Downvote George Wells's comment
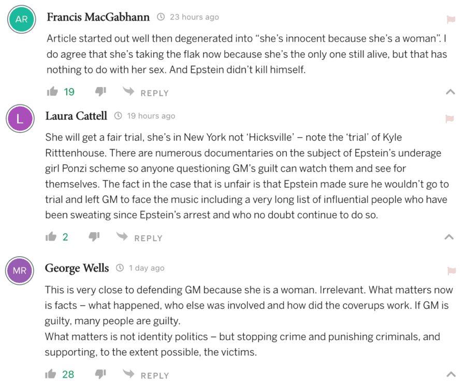This screenshot has height=388, width=466. (100, 374)
